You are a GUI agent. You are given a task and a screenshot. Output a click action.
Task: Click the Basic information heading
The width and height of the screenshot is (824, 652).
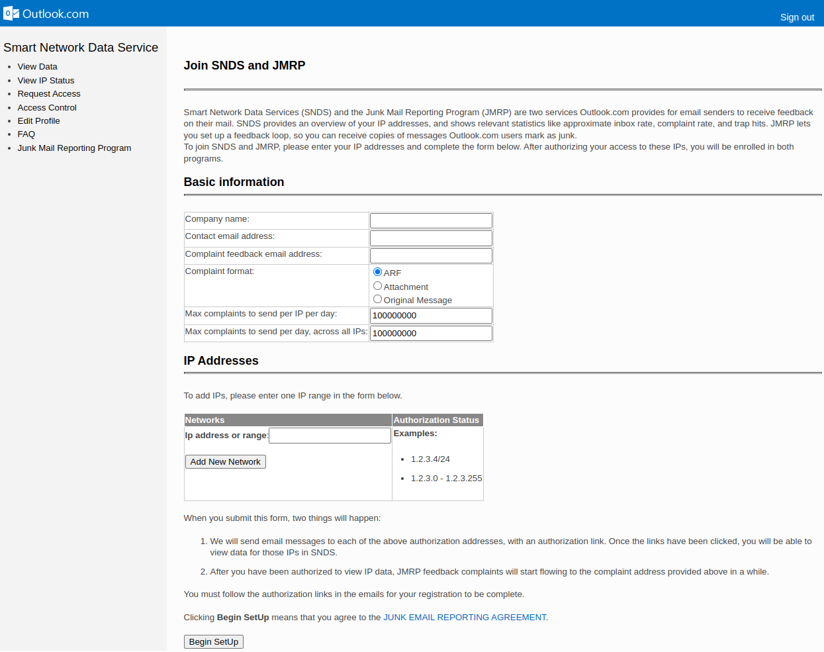coord(234,182)
